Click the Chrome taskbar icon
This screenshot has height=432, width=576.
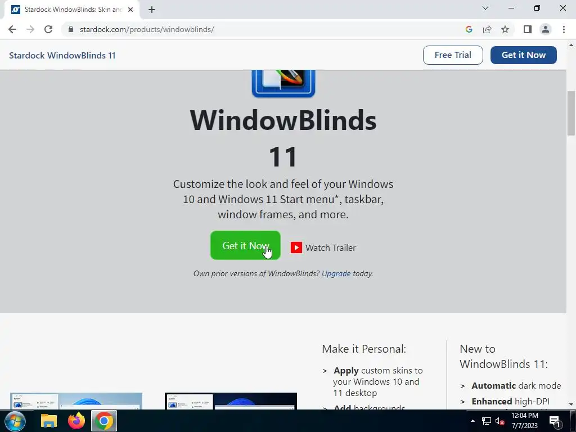[104, 421]
